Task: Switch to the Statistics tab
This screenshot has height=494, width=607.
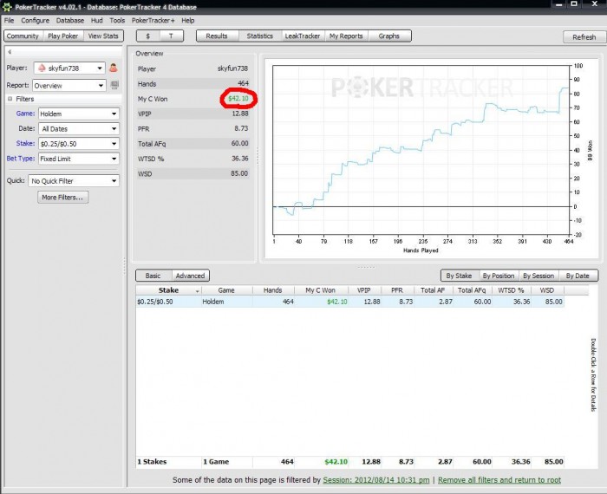Action: tap(260, 36)
